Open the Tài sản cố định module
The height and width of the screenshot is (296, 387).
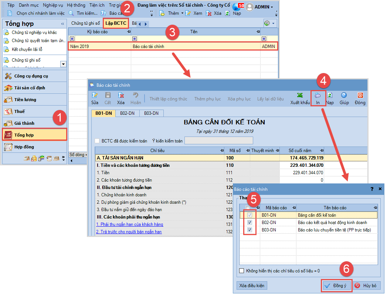click(x=34, y=88)
